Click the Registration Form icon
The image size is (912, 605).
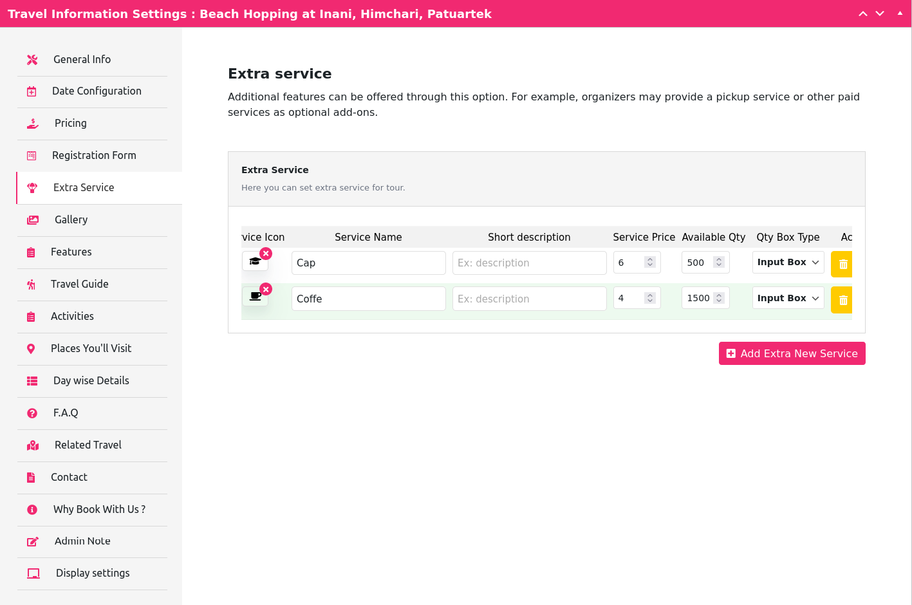point(32,156)
